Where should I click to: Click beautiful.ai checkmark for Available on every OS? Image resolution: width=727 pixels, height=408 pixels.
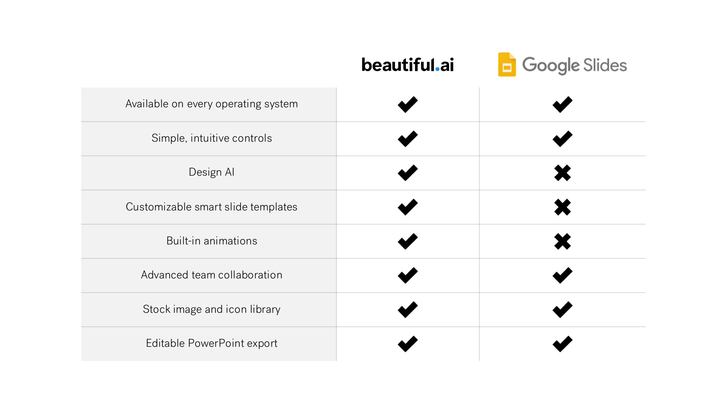pyautogui.click(x=408, y=104)
